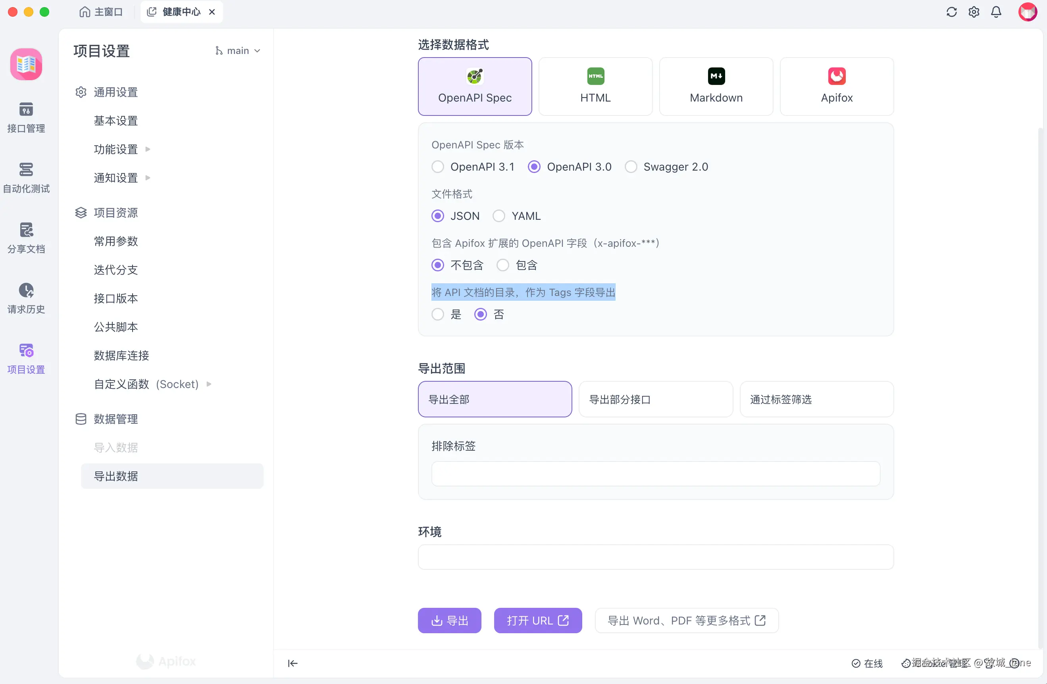Open the main branch dropdown

238,50
